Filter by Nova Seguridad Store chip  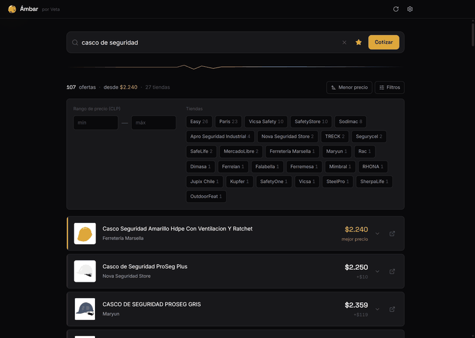coord(287,137)
